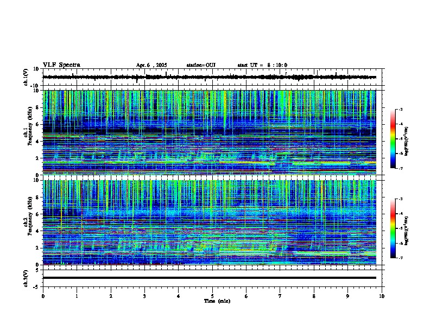Click the "8" kHz tick on ch.1 spectrogram

point(38,107)
